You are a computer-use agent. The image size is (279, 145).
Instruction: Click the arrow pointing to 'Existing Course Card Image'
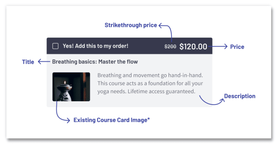point(60,115)
